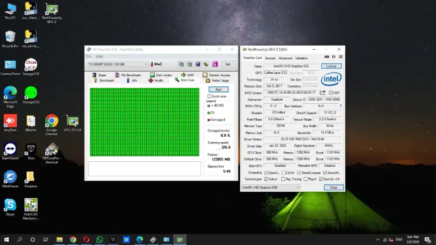
Task: Toggle the Ray Tracing checkbox
Action: point(283,179)
